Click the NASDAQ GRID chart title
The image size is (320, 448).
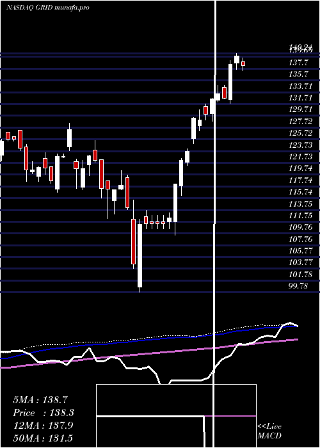point(47,8)
